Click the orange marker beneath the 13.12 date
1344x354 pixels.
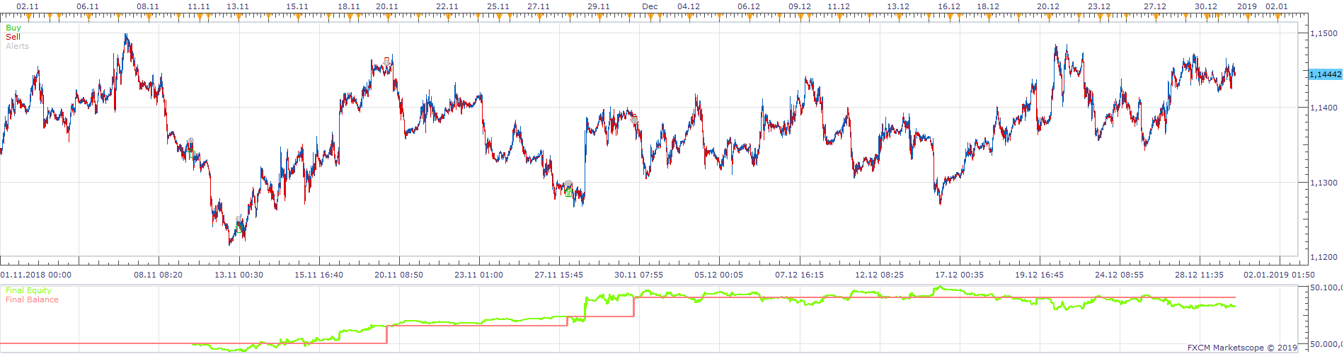898,16
